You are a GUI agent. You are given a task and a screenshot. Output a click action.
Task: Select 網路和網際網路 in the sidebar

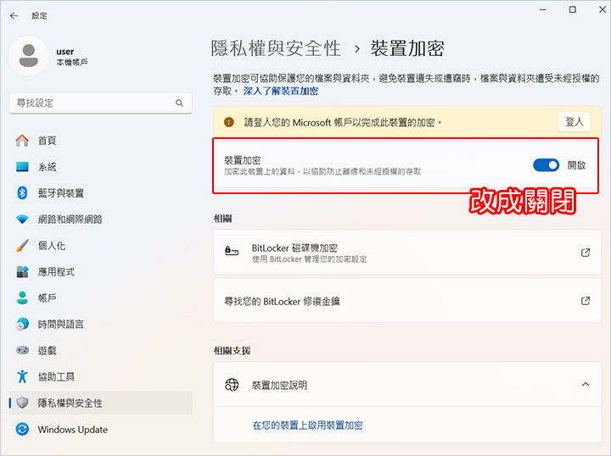70,219
